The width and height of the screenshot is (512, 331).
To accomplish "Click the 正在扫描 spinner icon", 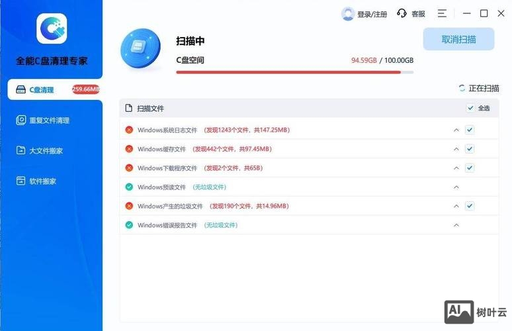I will 462,88.
